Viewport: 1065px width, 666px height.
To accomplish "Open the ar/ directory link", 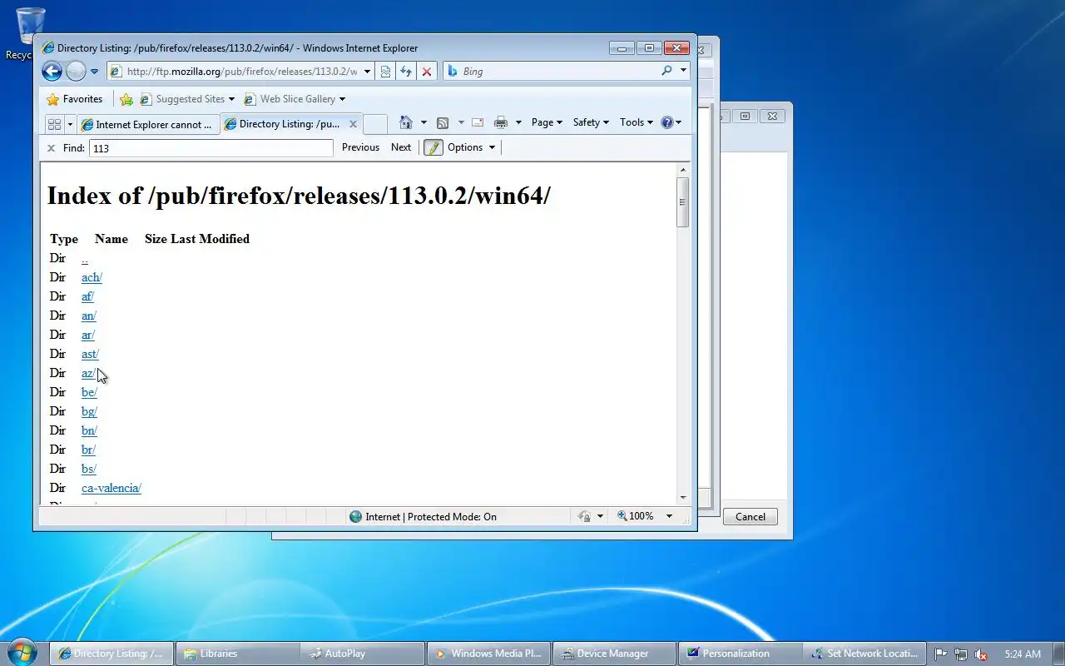I will [88, 335].
